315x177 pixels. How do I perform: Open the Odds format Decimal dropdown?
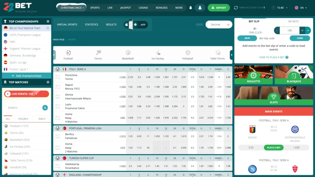click(219, 25)
